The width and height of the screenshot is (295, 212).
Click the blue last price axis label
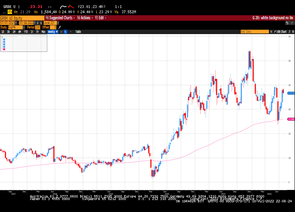pyautogui.click(x=291, y=93)
